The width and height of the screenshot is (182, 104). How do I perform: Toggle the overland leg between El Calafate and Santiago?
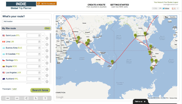tap(47, 57)
